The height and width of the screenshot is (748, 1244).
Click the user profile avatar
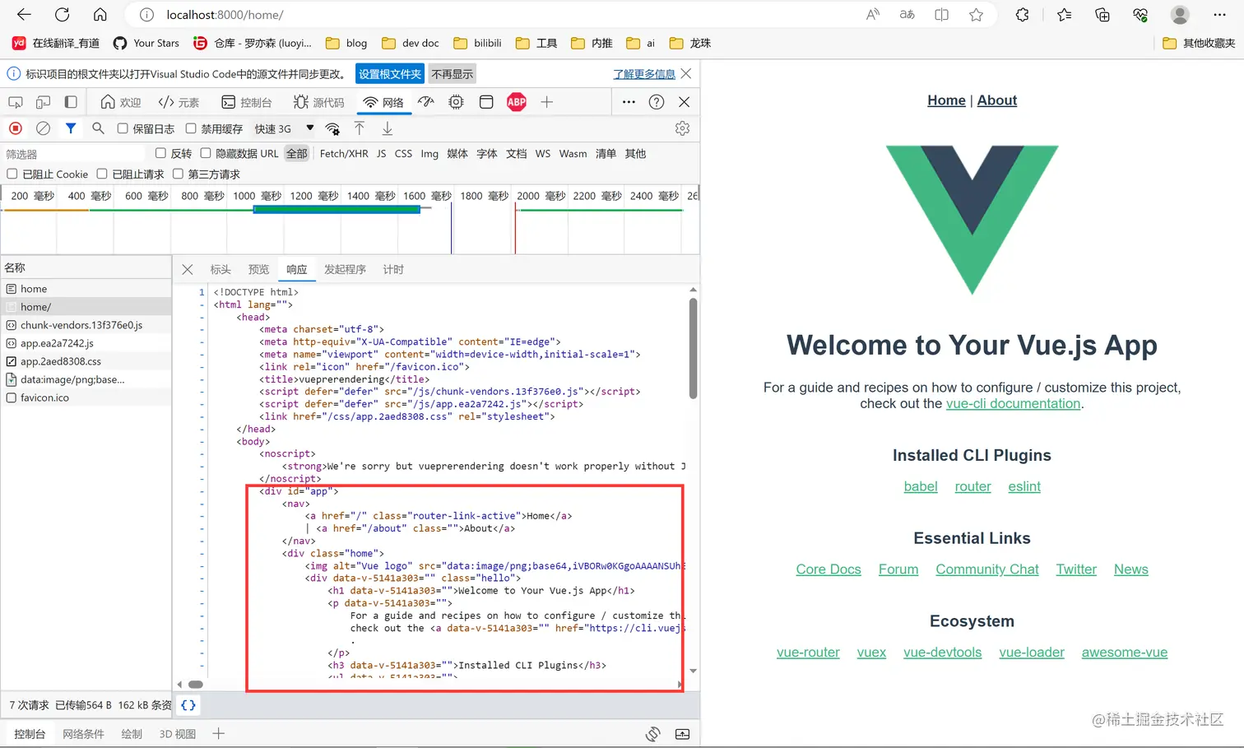click(x=1180, y=15)
